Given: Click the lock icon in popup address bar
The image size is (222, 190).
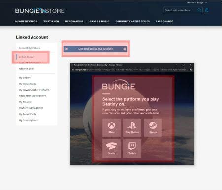Looking at the screenshot, I should 73,70.
